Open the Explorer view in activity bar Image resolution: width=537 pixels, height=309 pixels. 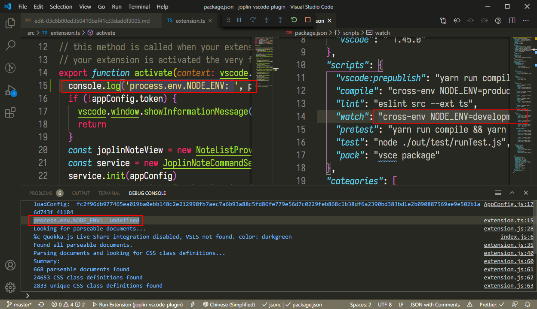click(x=10, y=23)
